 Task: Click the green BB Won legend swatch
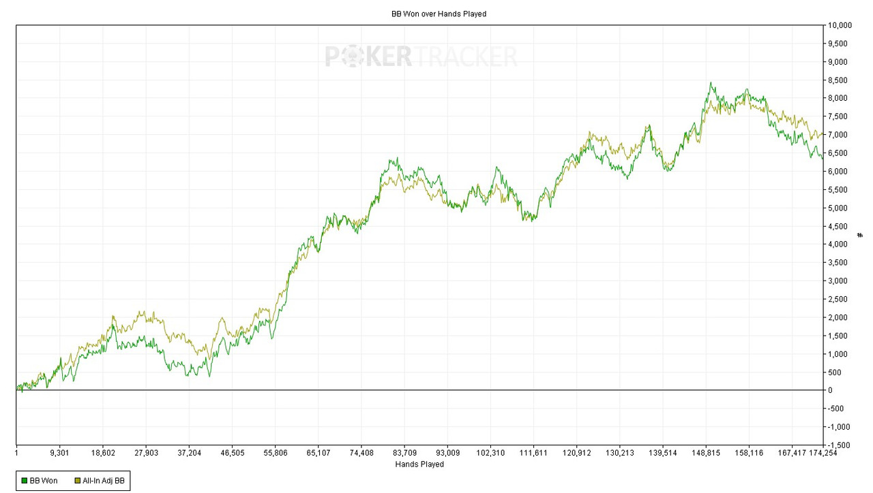[24, 481]
